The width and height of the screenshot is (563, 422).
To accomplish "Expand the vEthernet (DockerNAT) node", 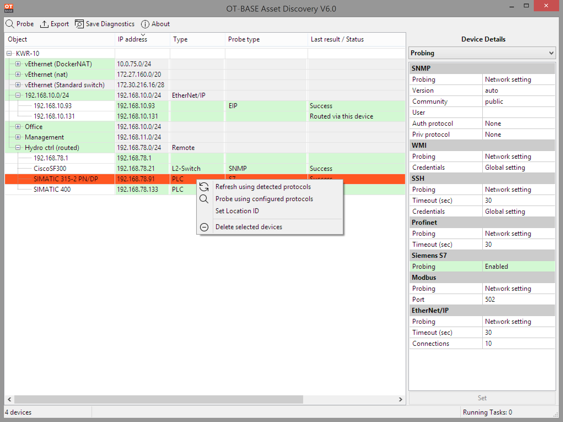I will coord(18,64).
